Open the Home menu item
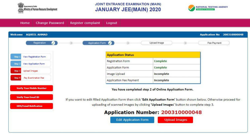Screen dimensions: 250x136 (x=25, y=23)
